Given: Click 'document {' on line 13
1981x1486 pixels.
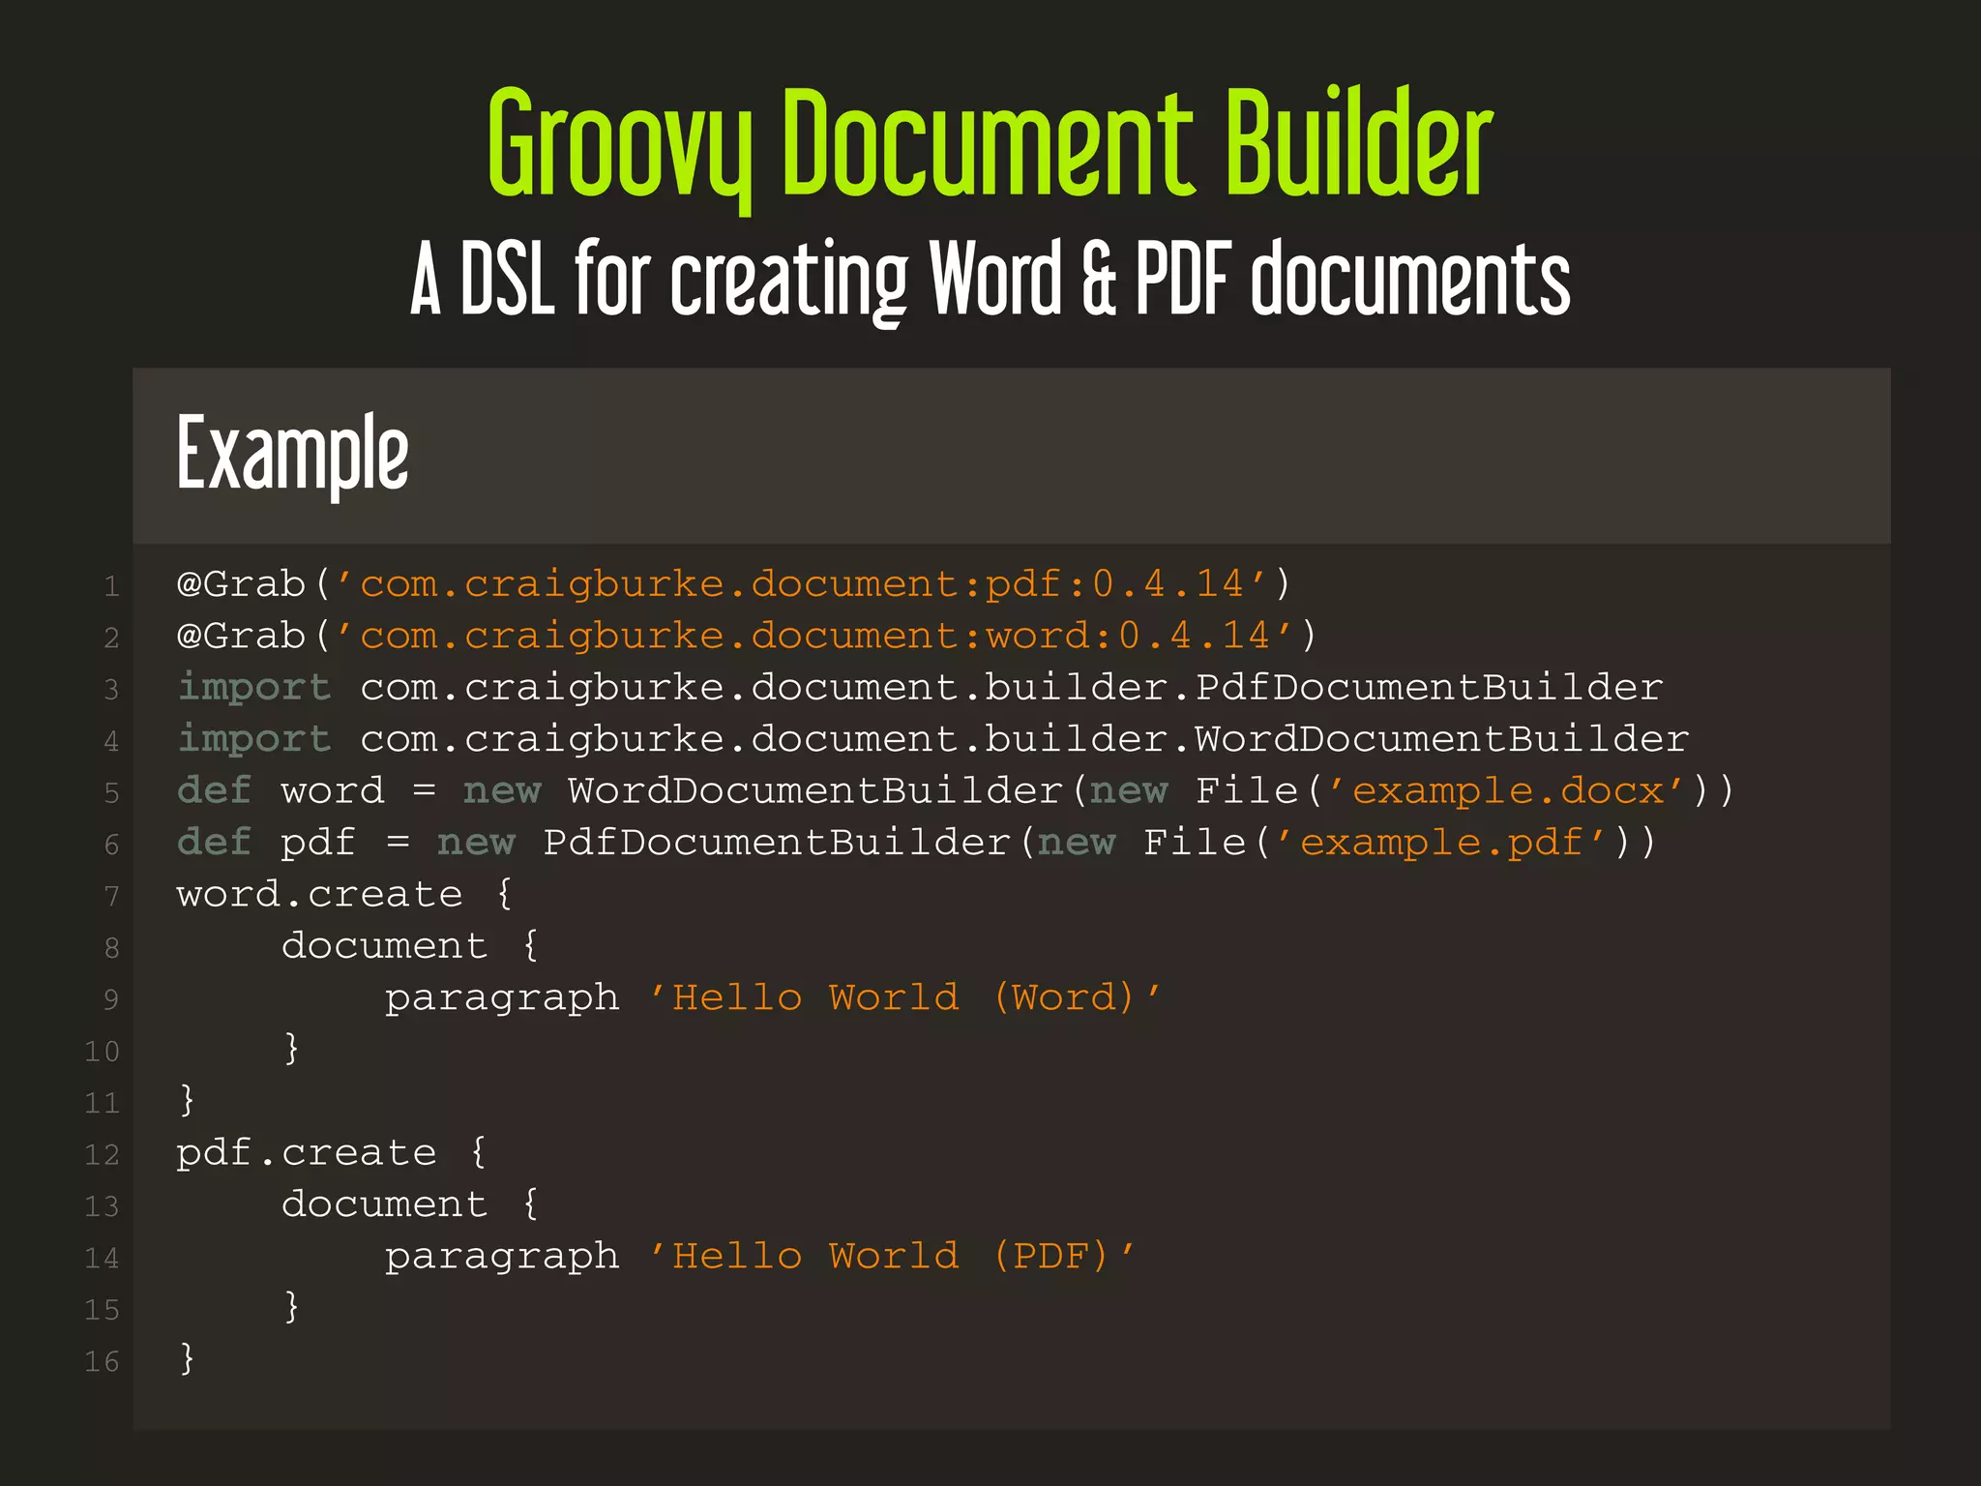Looking at the screenshot, I should 410,1204.
